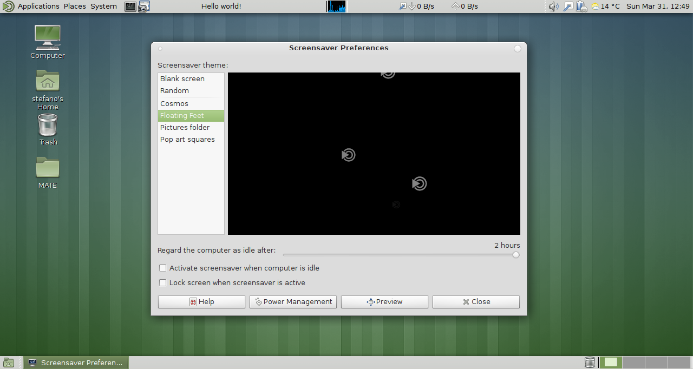Open the System menu
Image resolution: width=693 pixels, height=369 pixels.
click(x=103, y=6)
